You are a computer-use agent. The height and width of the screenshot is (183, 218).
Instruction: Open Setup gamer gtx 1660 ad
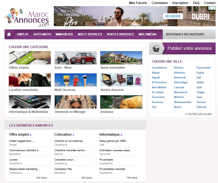coord(114,141)
